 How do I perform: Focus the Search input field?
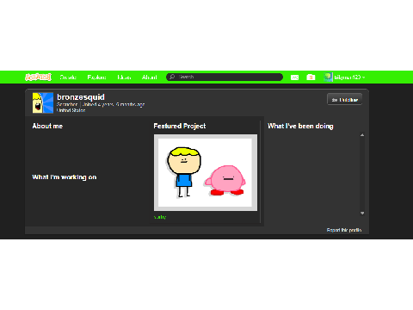[x=225, y=77]
